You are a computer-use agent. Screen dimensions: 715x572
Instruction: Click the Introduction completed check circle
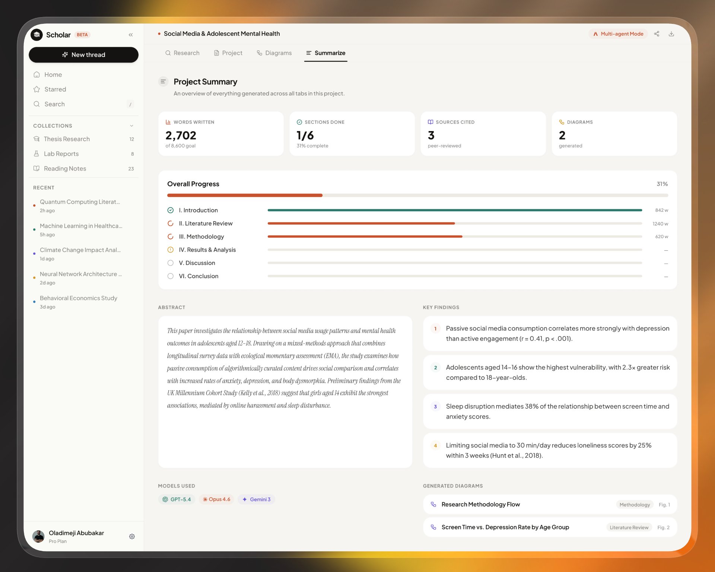click(x=171, y=210)
